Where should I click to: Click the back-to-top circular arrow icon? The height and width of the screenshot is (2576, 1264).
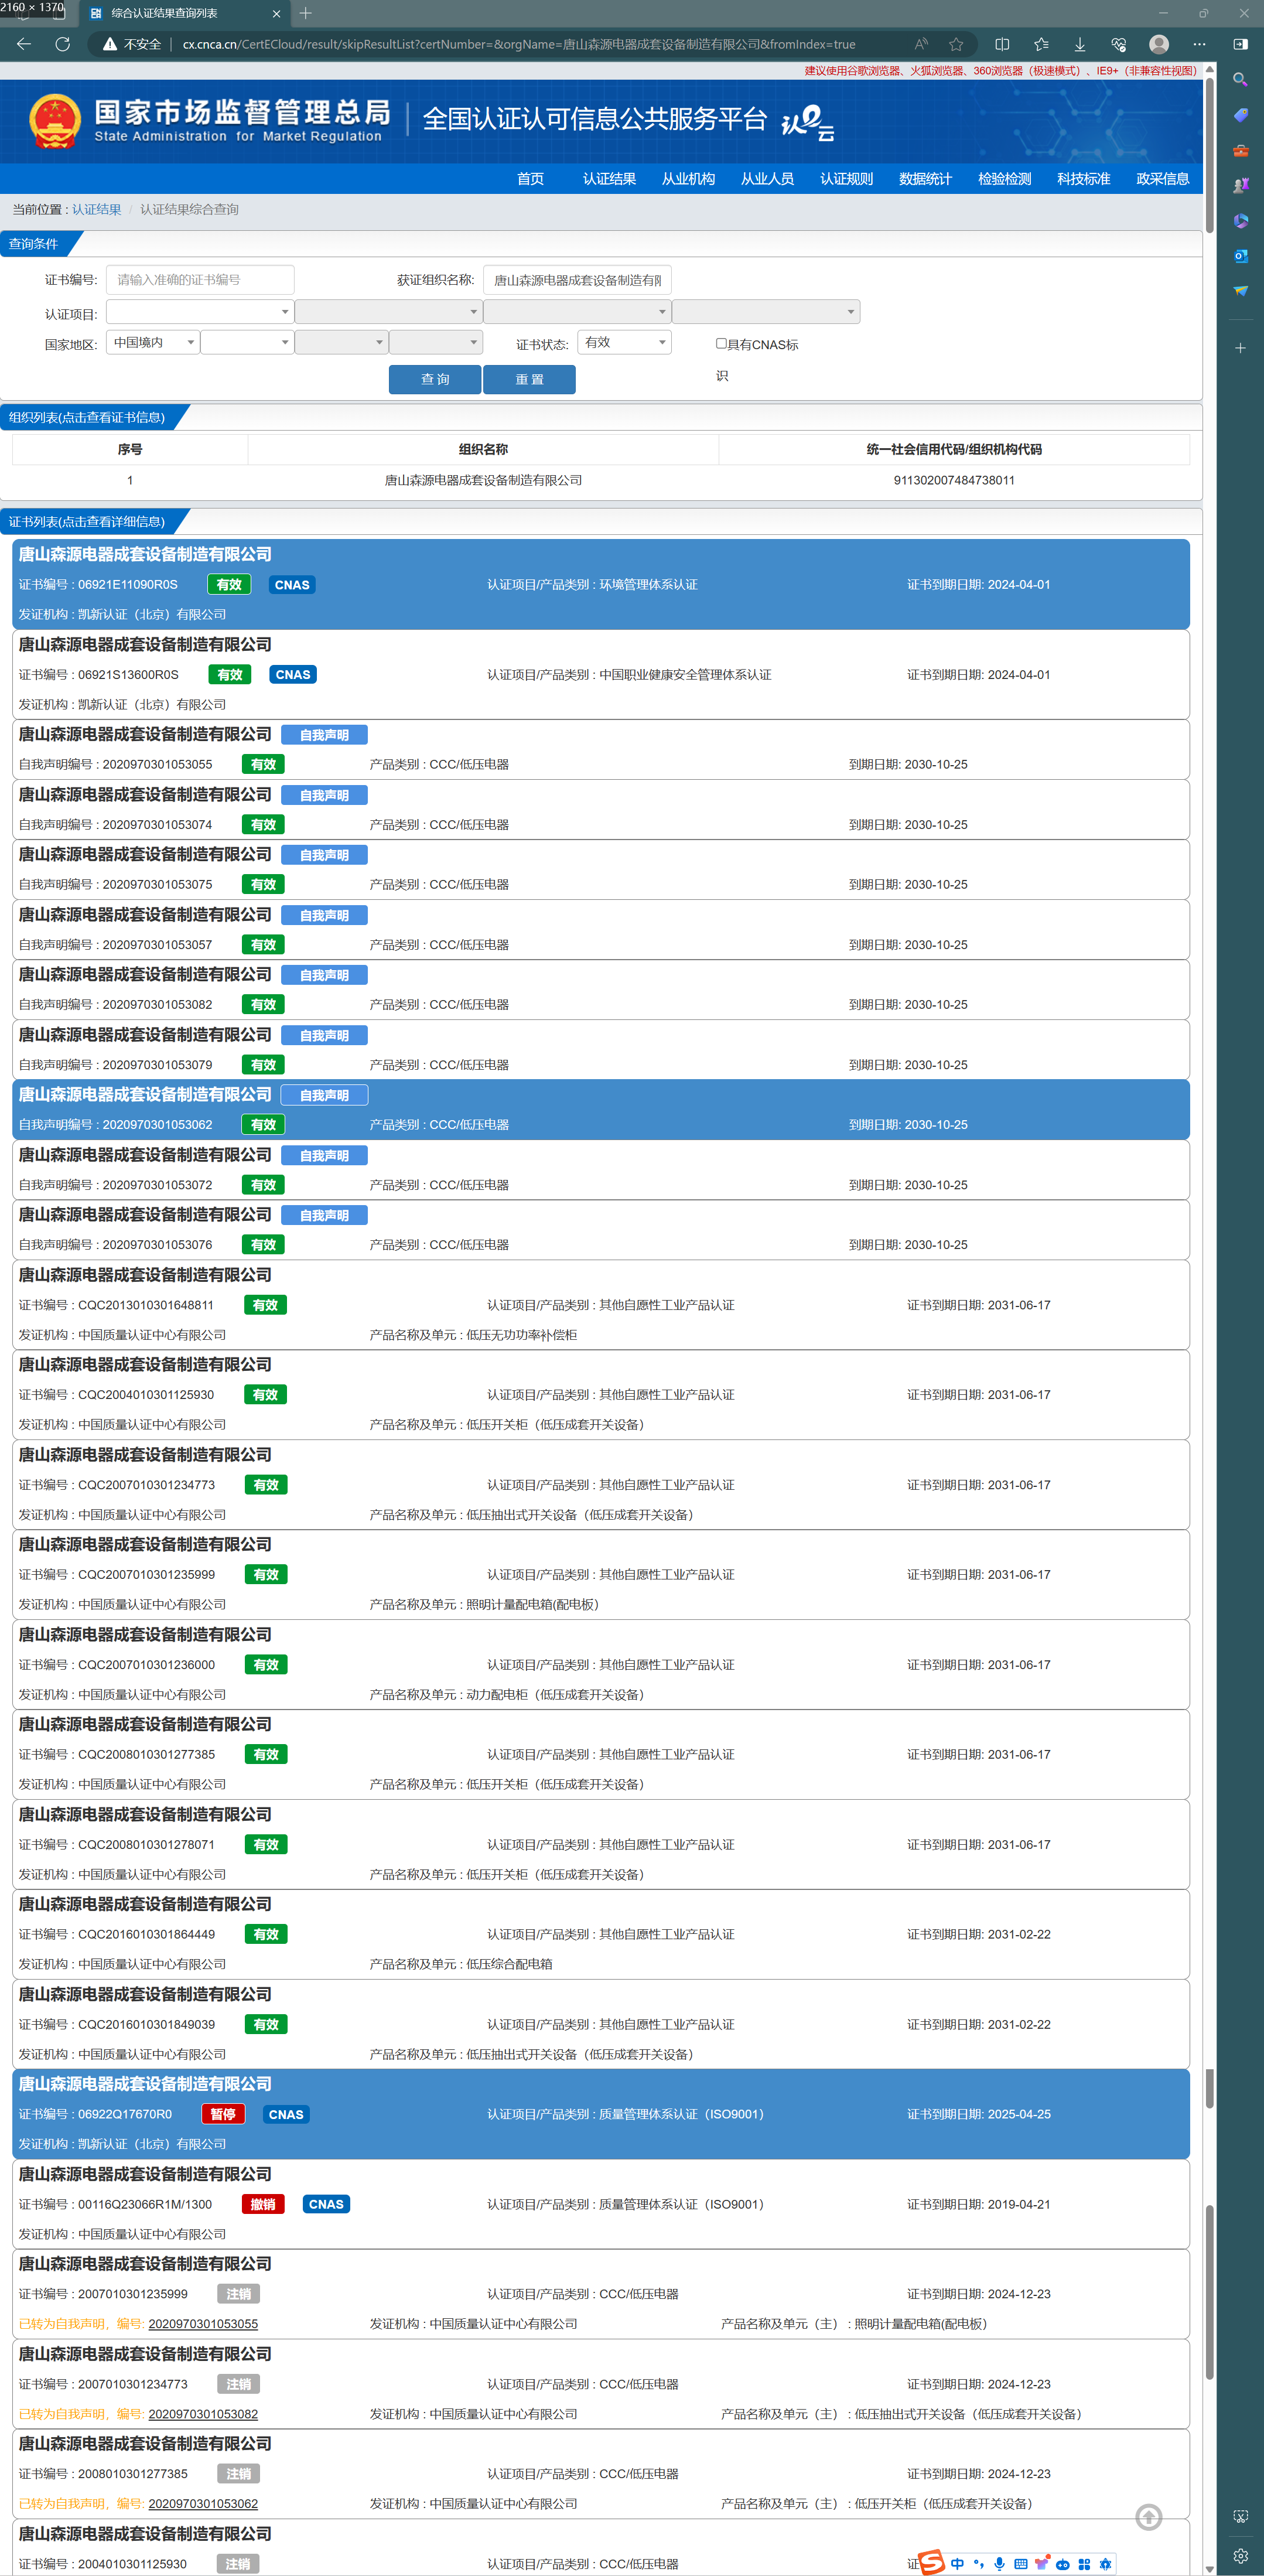1149,2517
